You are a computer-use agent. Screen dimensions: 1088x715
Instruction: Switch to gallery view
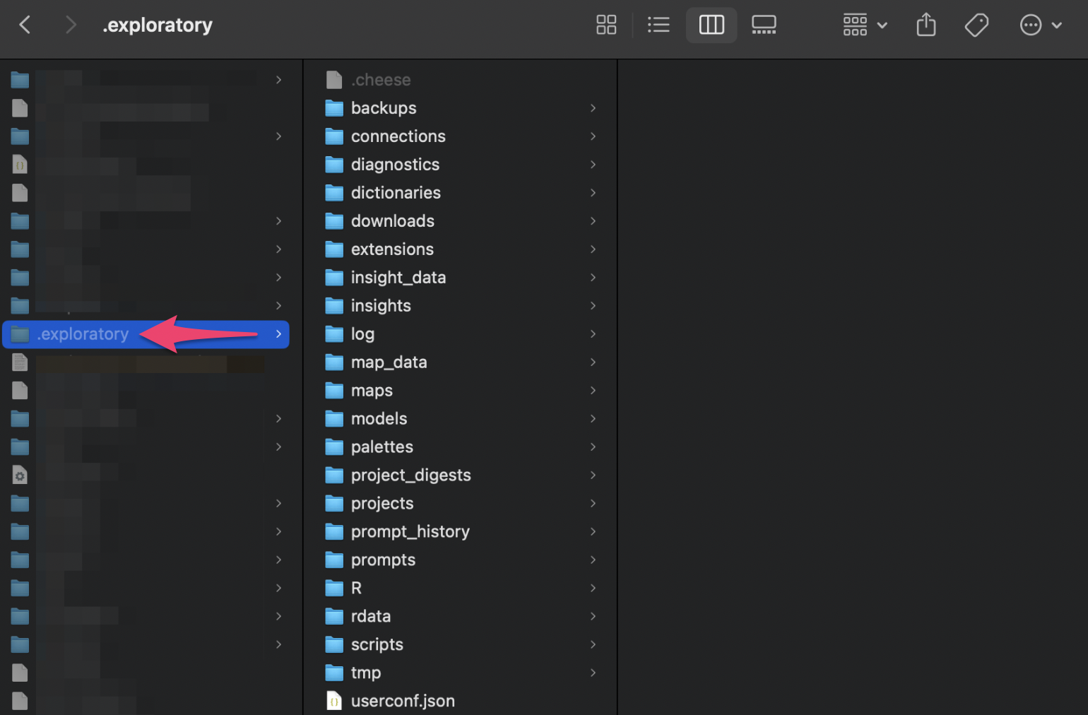click(x=764, y=25)
